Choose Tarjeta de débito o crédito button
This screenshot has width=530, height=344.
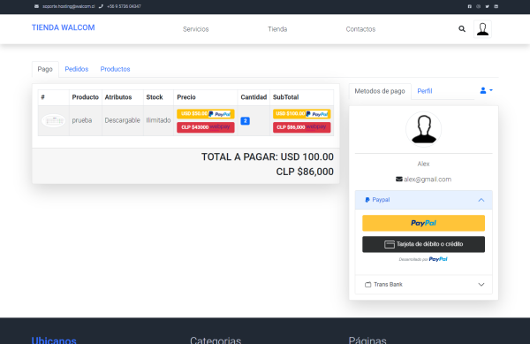[x=423, y=244]
